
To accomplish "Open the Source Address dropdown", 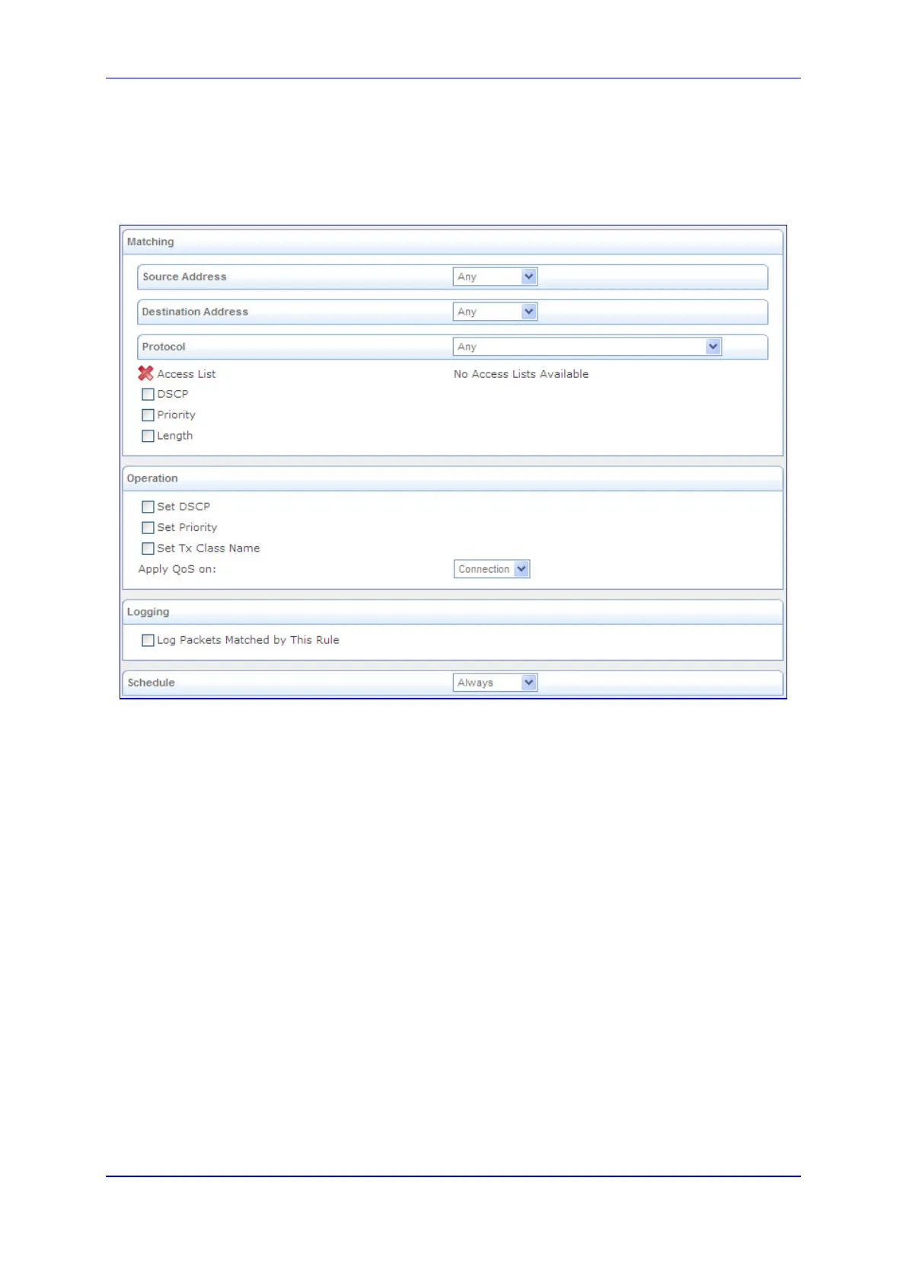I will tap(495, 277).
